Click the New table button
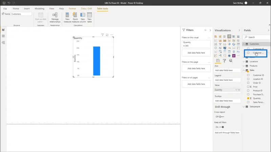Image resolution: width=271 pixels, height=152 pixels. [89, 18]
